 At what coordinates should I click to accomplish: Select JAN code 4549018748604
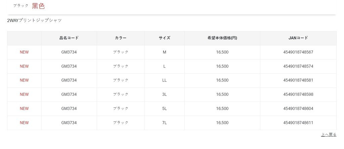point(298,108)
